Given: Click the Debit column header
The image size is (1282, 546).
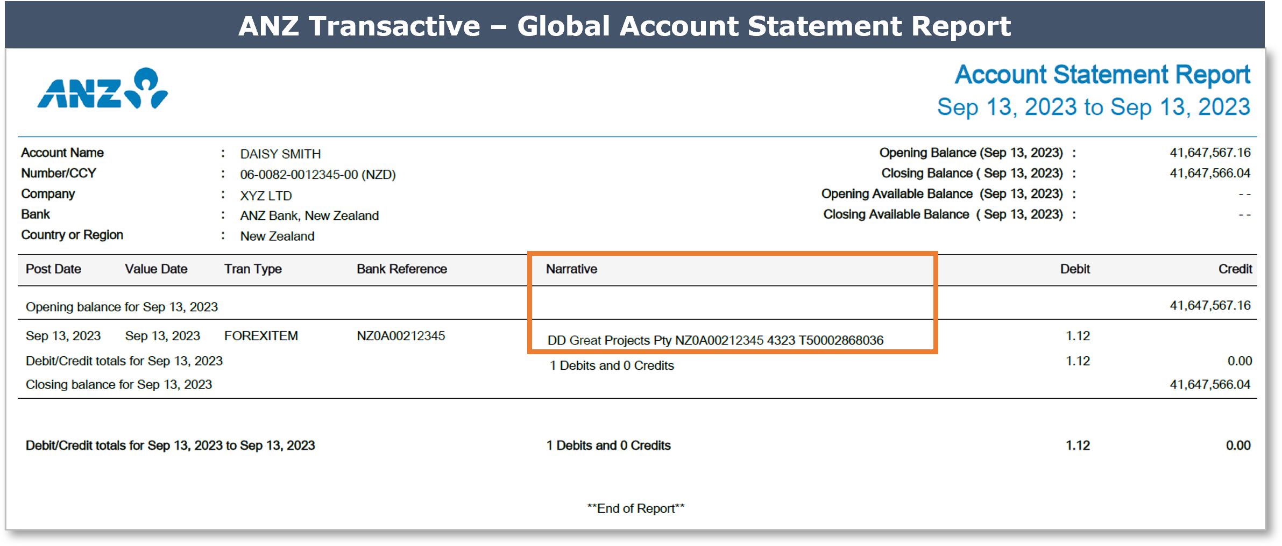Looking at the screenshot, I should 1074,269.
